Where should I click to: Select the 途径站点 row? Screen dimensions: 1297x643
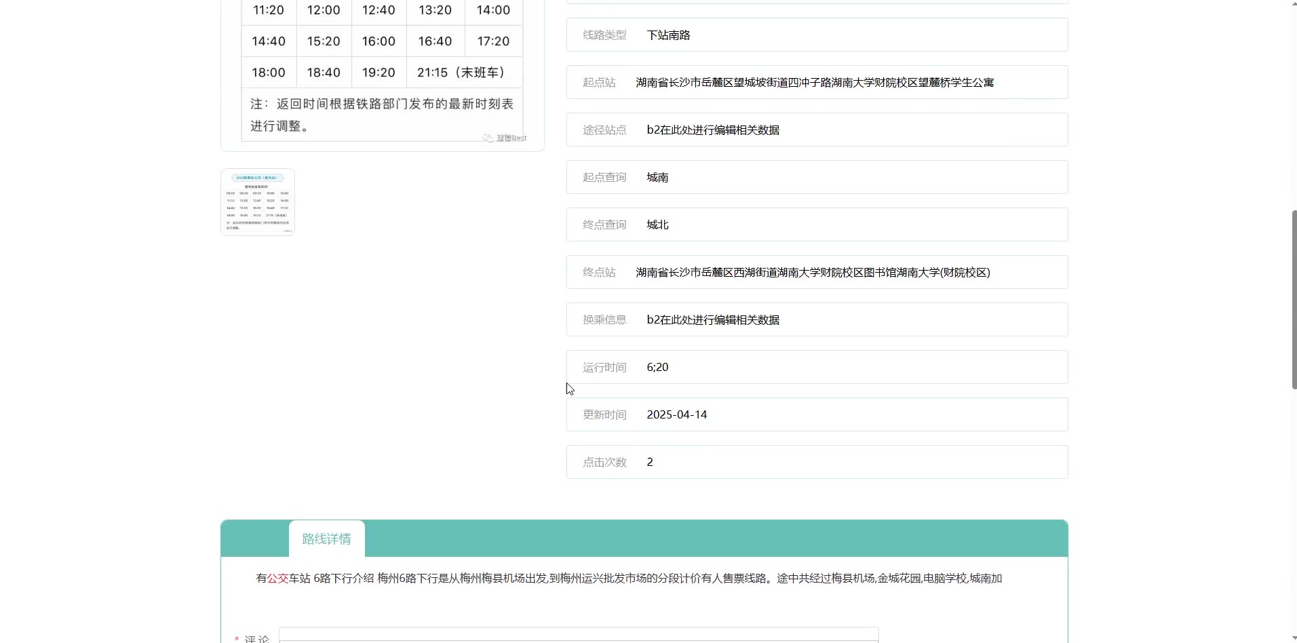(x=817, y=130)
